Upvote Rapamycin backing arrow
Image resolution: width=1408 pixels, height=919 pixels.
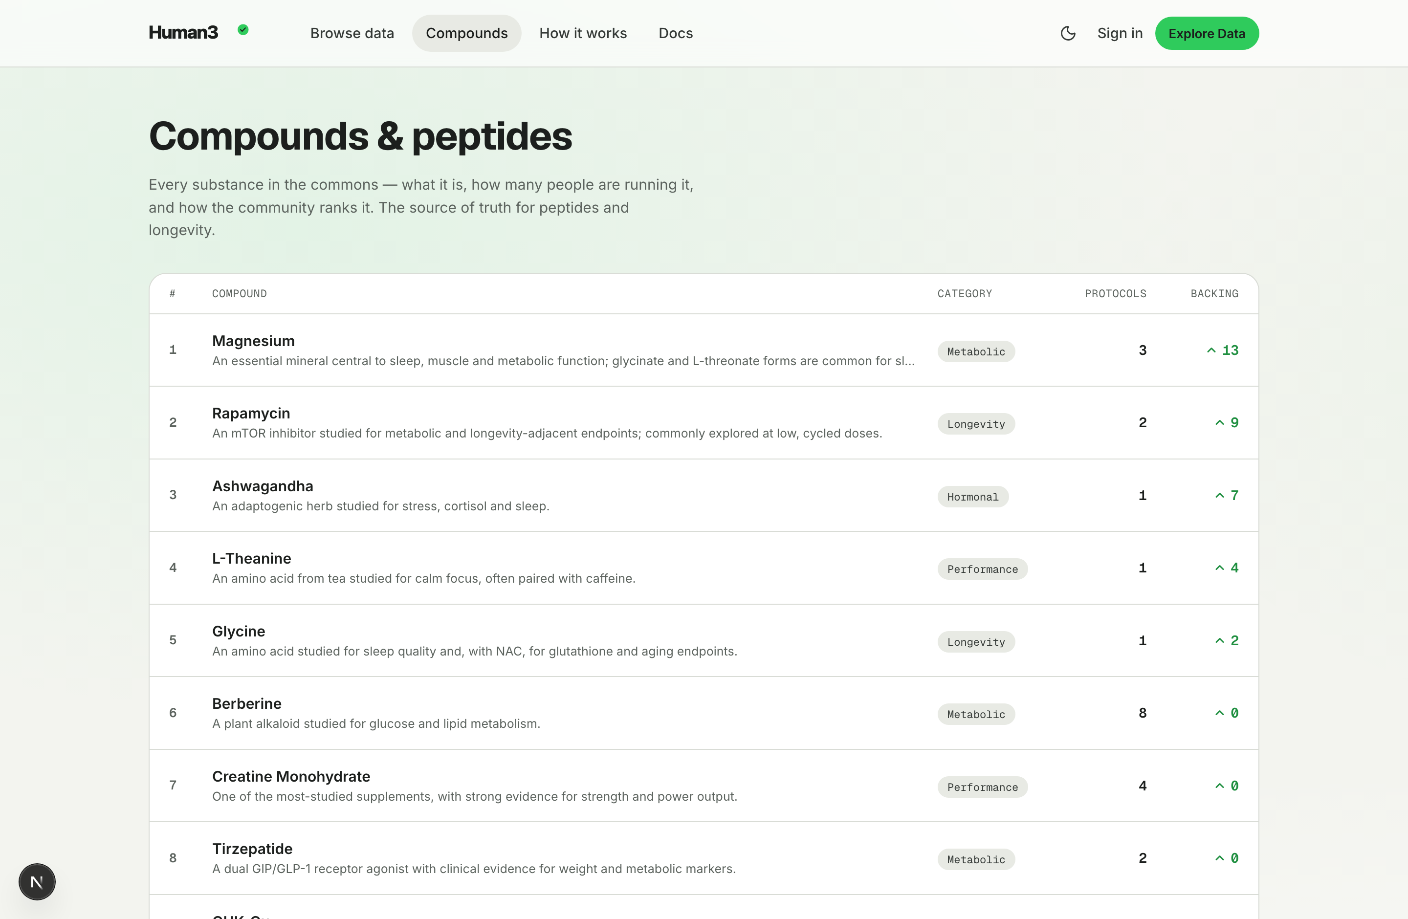tap(1219, 423)
